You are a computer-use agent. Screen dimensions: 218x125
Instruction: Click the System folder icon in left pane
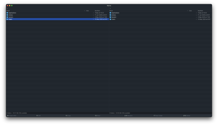[x=7, y=17]
